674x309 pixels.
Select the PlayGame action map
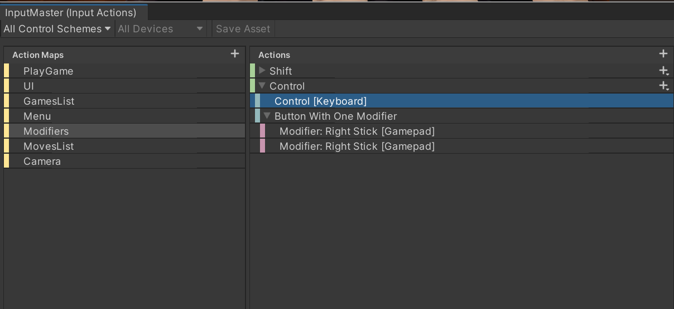[48, 71]
